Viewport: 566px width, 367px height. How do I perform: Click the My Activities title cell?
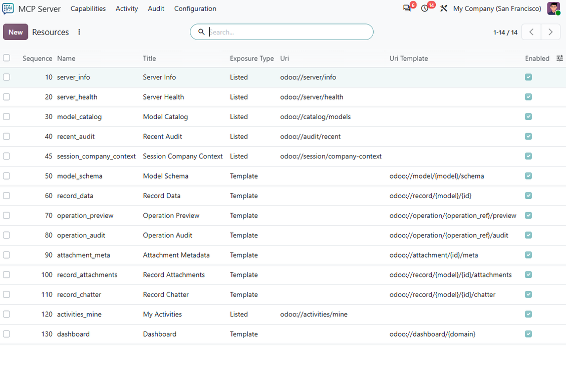click(162, 314)
